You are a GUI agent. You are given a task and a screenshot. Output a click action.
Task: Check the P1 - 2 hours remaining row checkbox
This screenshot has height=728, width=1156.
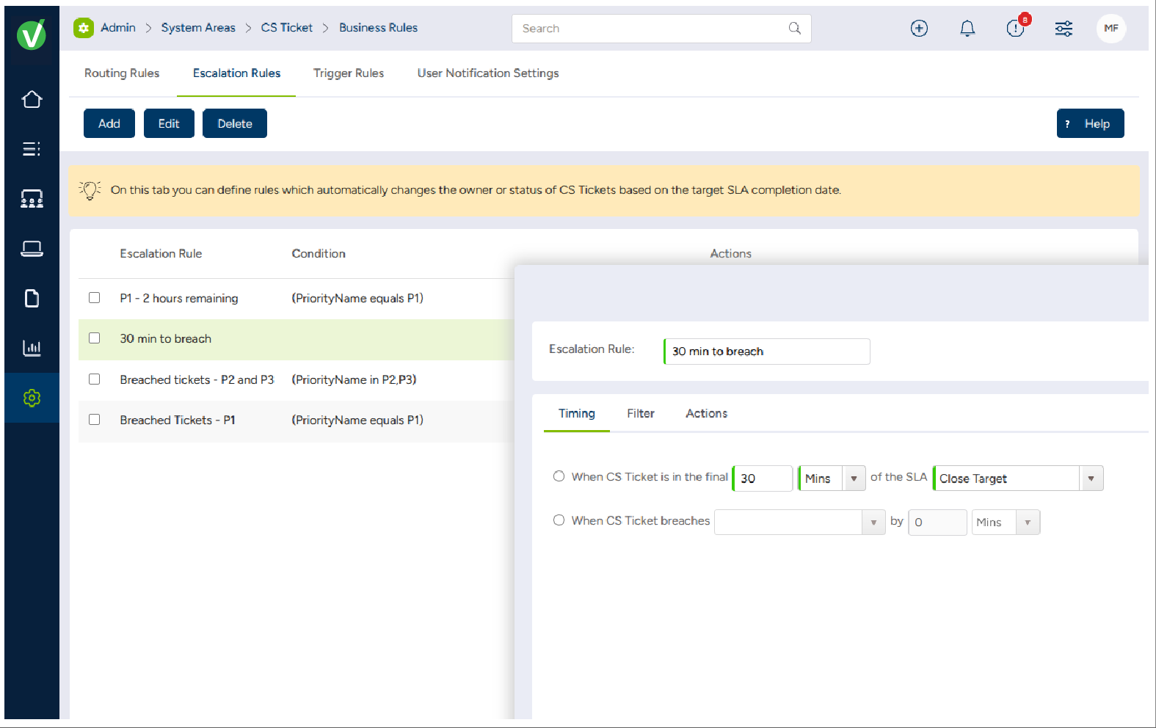[94, 298]
